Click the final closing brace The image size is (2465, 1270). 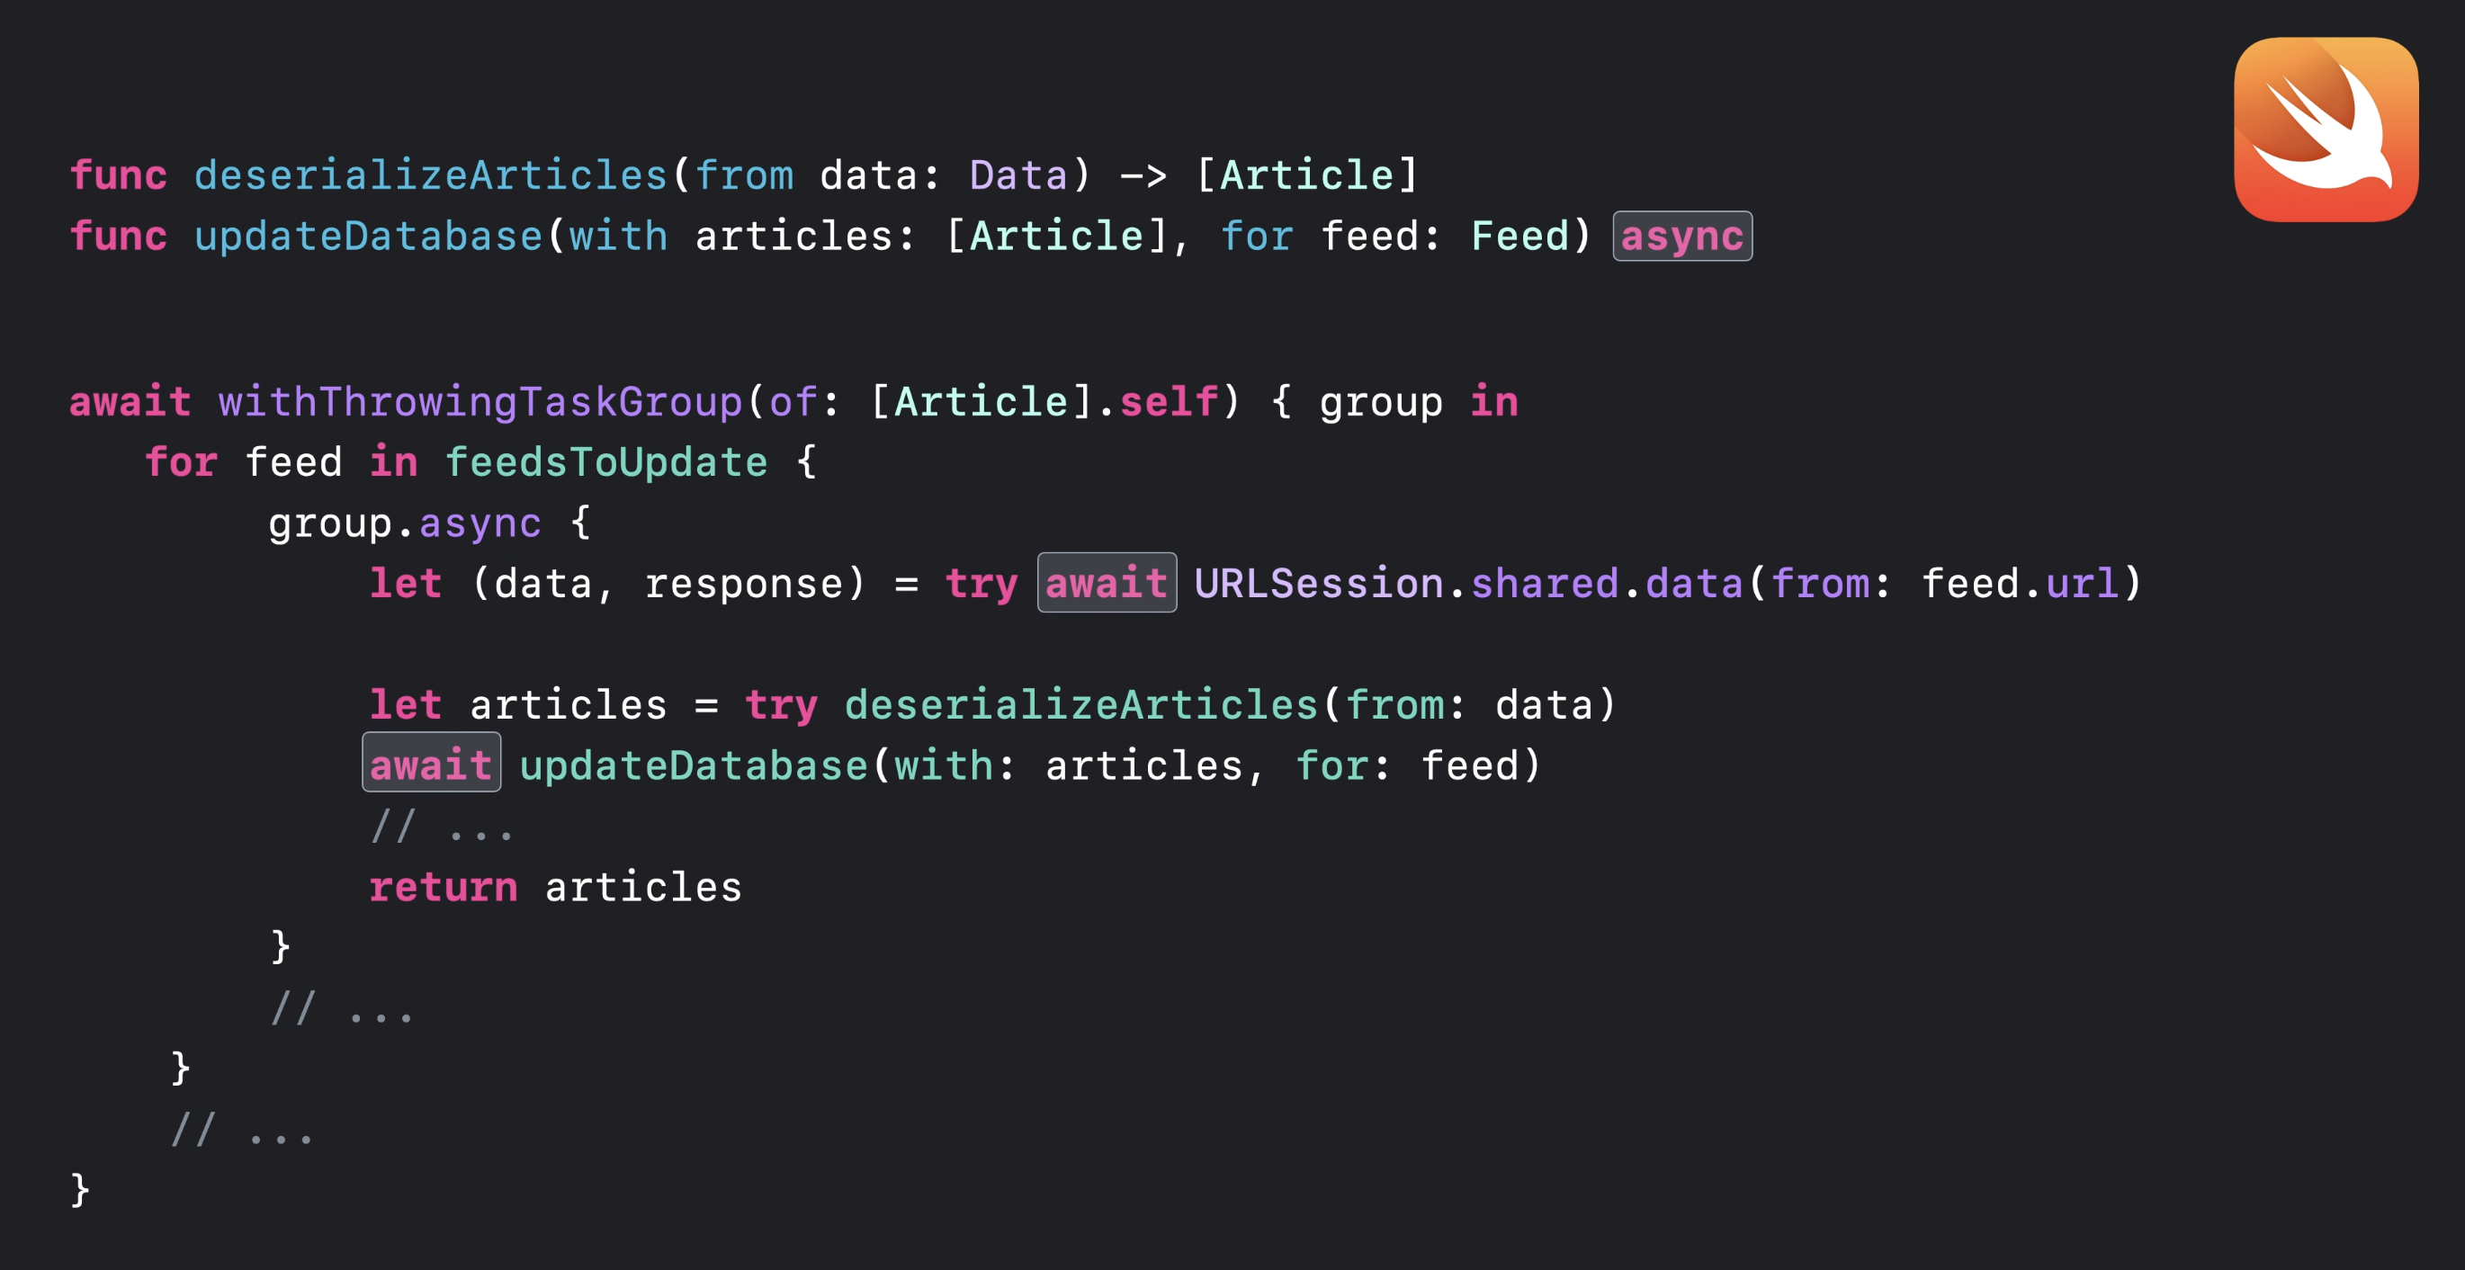click(x=79, y=1190)
